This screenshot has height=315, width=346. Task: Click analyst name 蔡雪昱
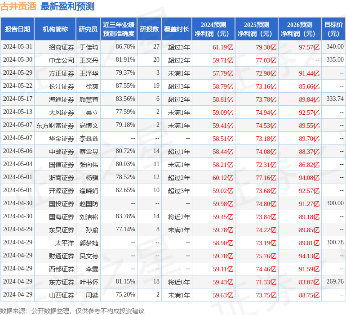(x=89, y=151)
